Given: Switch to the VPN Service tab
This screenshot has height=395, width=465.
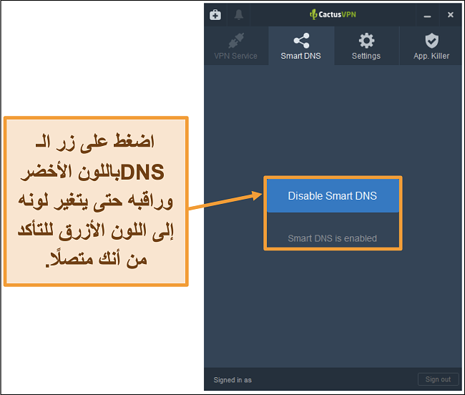Looking at the screenshot, I should [236, 47].
